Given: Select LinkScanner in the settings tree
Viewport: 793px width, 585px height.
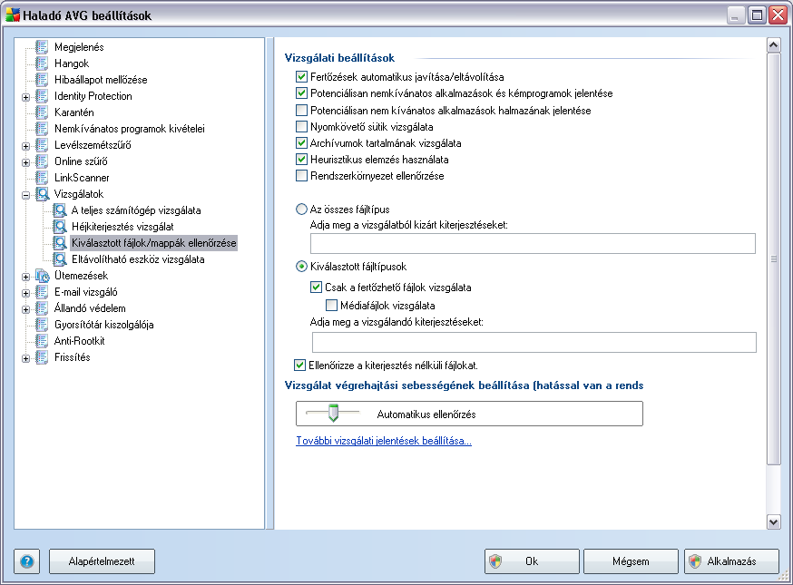Looking at the screenshot, I should (82, 178).
